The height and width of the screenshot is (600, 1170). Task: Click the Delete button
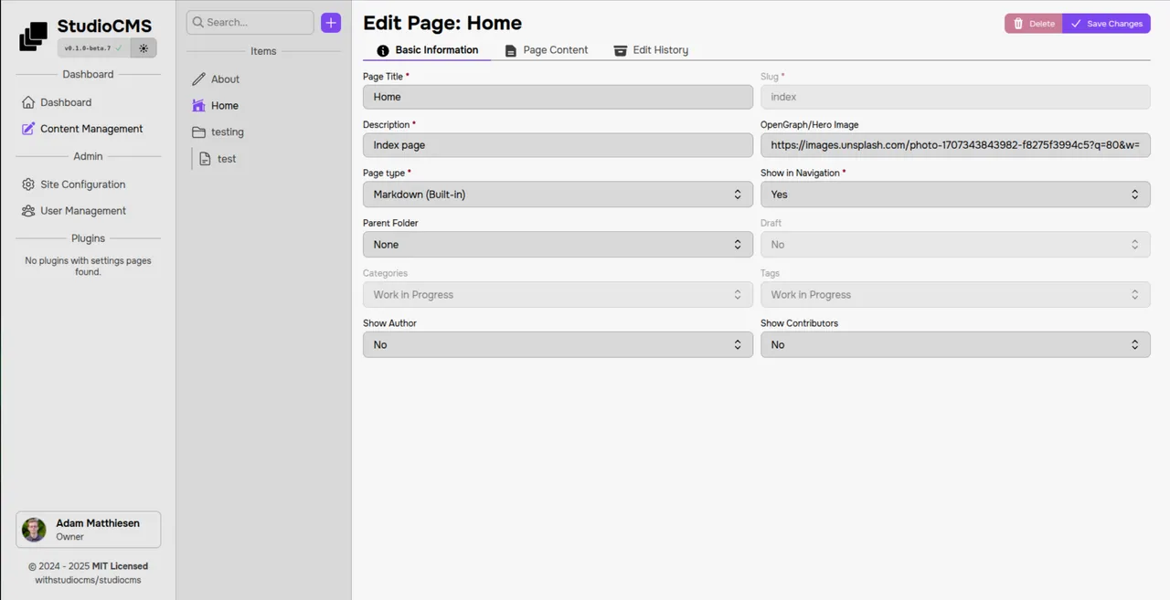[x=1034, y=23]
